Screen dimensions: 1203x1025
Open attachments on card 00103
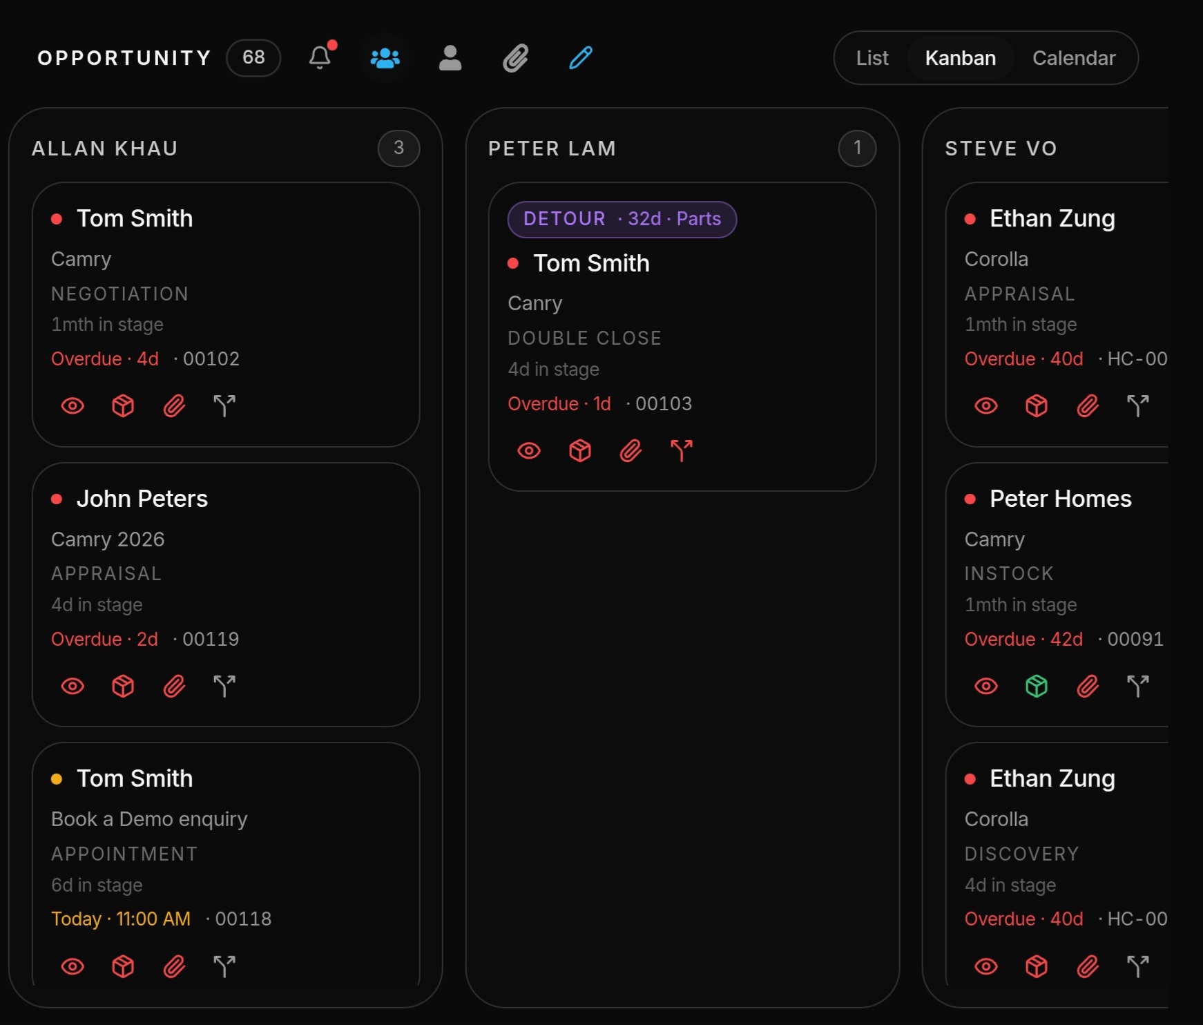(x=631, y=451)
